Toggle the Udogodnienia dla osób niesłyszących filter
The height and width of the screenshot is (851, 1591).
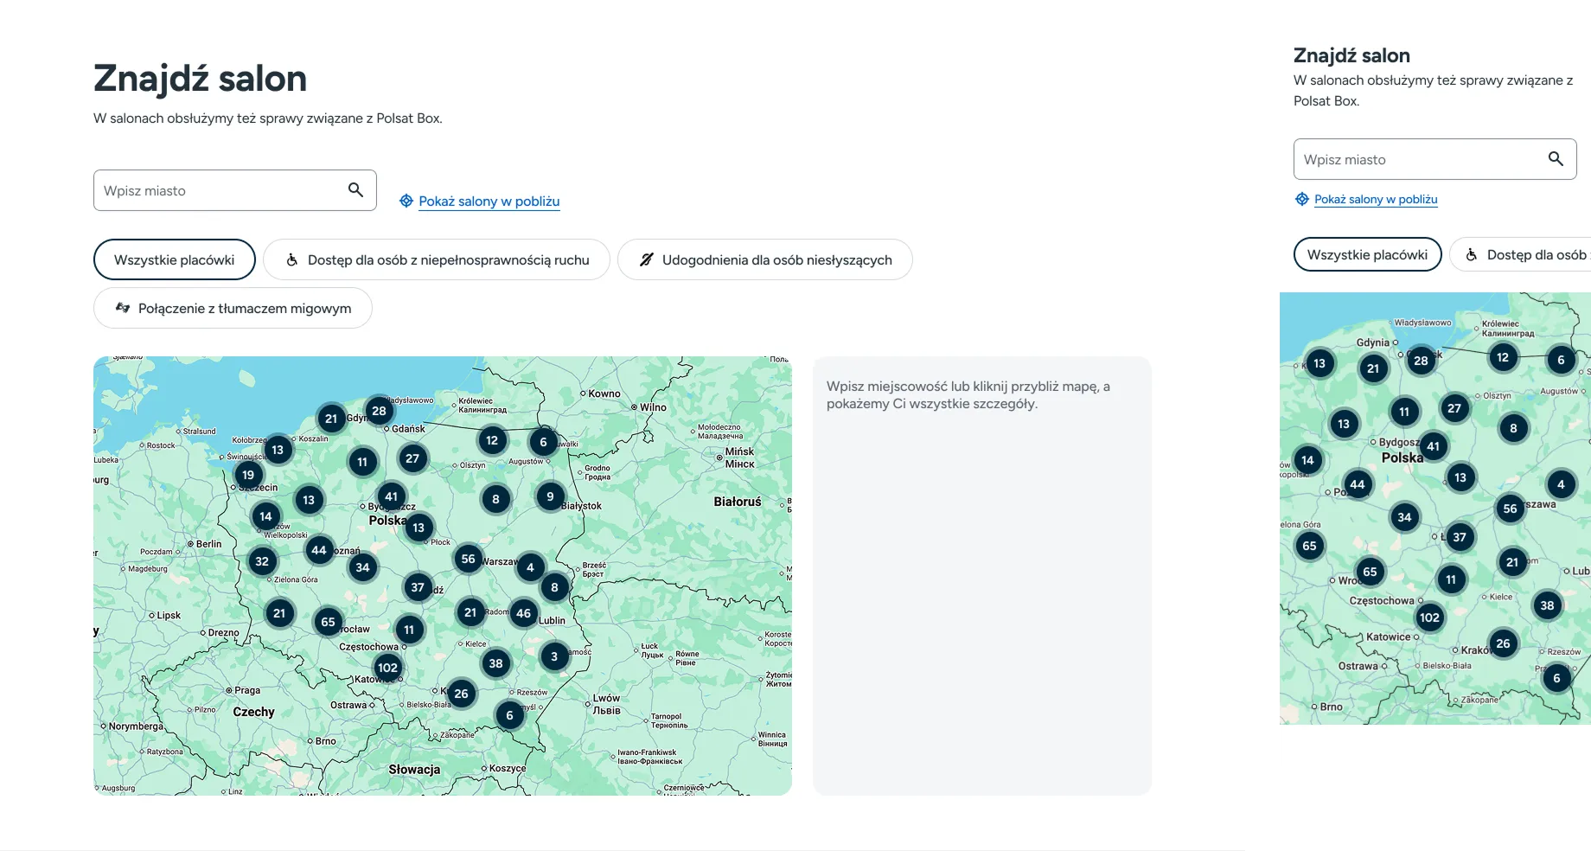pyautogui.click(x=764, y=259)
